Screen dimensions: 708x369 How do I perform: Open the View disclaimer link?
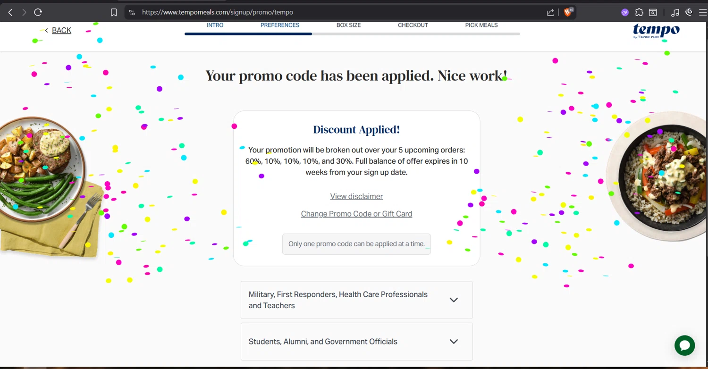356,196
